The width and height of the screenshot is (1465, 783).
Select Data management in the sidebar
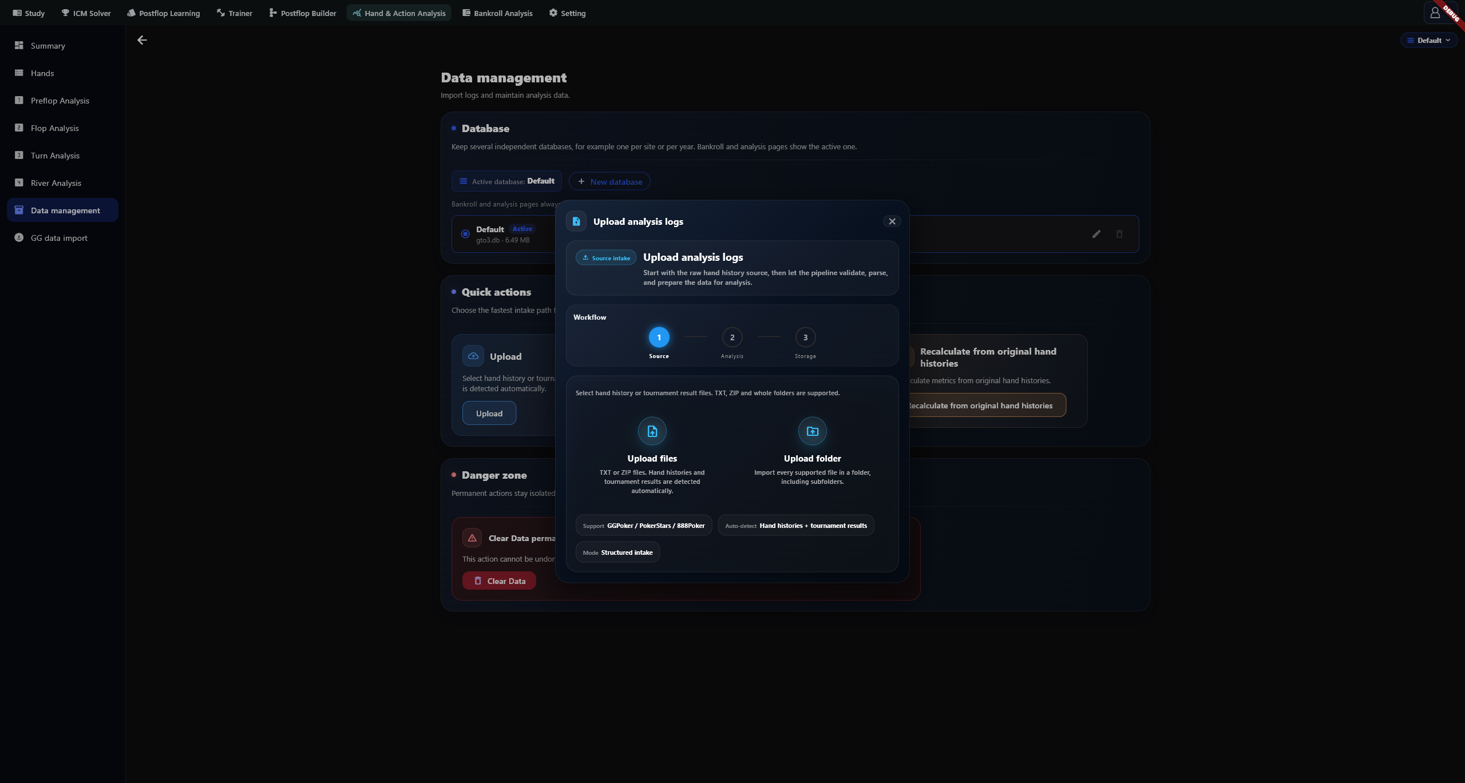(x=62, y=210)
